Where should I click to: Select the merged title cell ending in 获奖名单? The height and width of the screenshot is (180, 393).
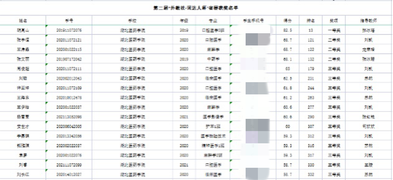[x=196, y=8]
